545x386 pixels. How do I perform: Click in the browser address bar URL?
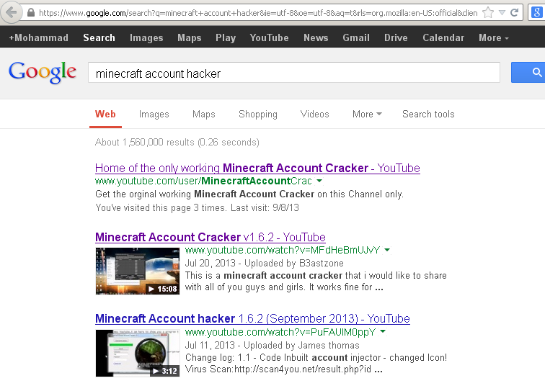(258, 13)
